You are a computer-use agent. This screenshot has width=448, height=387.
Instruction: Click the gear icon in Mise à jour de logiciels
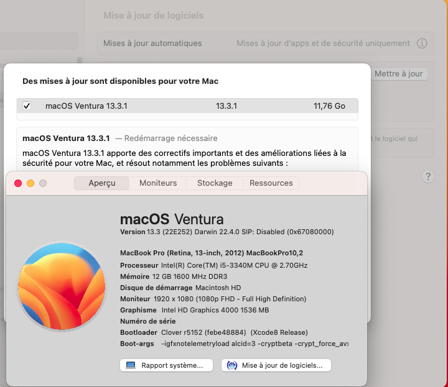coord(231,365)
